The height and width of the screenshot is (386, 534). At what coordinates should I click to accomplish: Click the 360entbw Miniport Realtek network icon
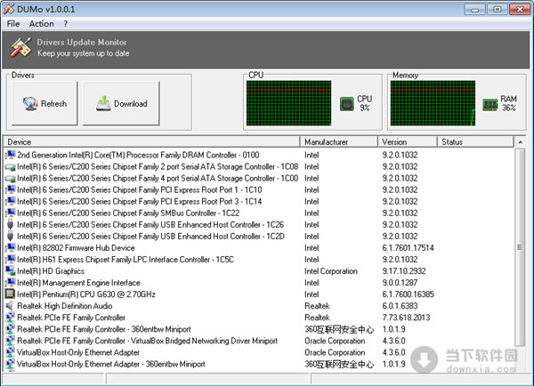pyautogui.click(x=11, y=329)
